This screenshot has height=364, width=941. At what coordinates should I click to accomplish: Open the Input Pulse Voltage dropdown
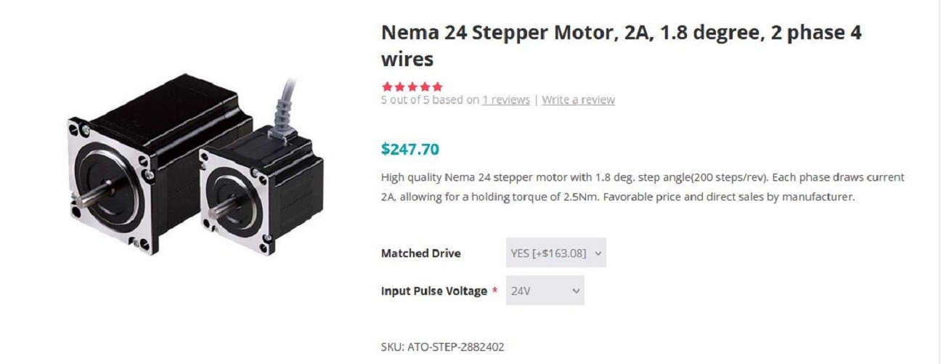coord(545,291)
